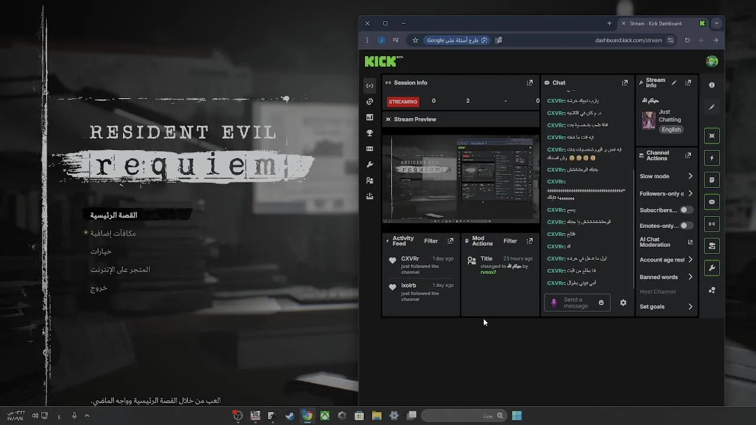Select خروج in the game menu
The width and height of the screenshot is (756, 425).
pos(99,288)
